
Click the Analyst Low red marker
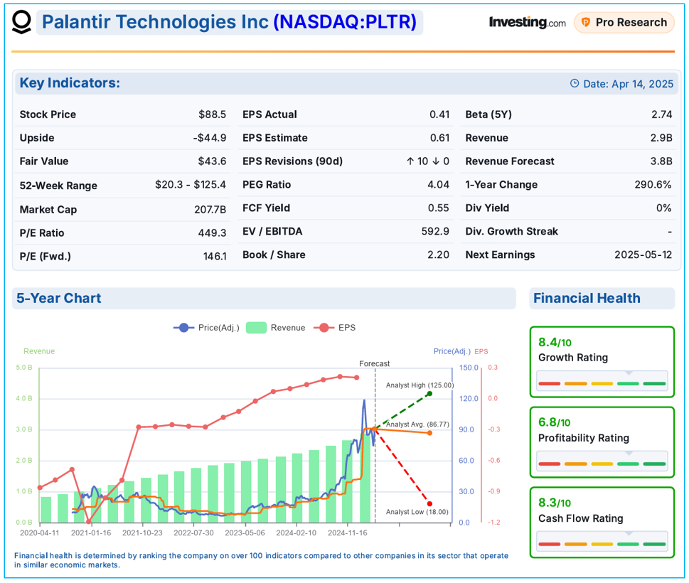coord(429,504)
